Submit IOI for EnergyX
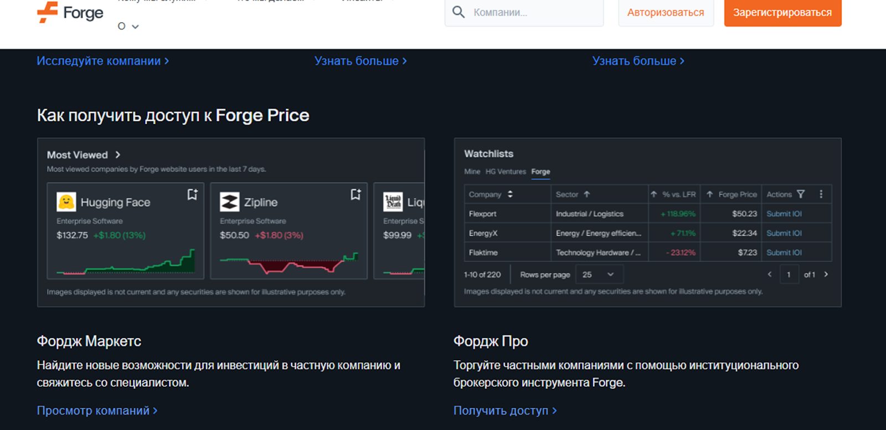This screenshot has width=886, height=430. pos(784,233)
